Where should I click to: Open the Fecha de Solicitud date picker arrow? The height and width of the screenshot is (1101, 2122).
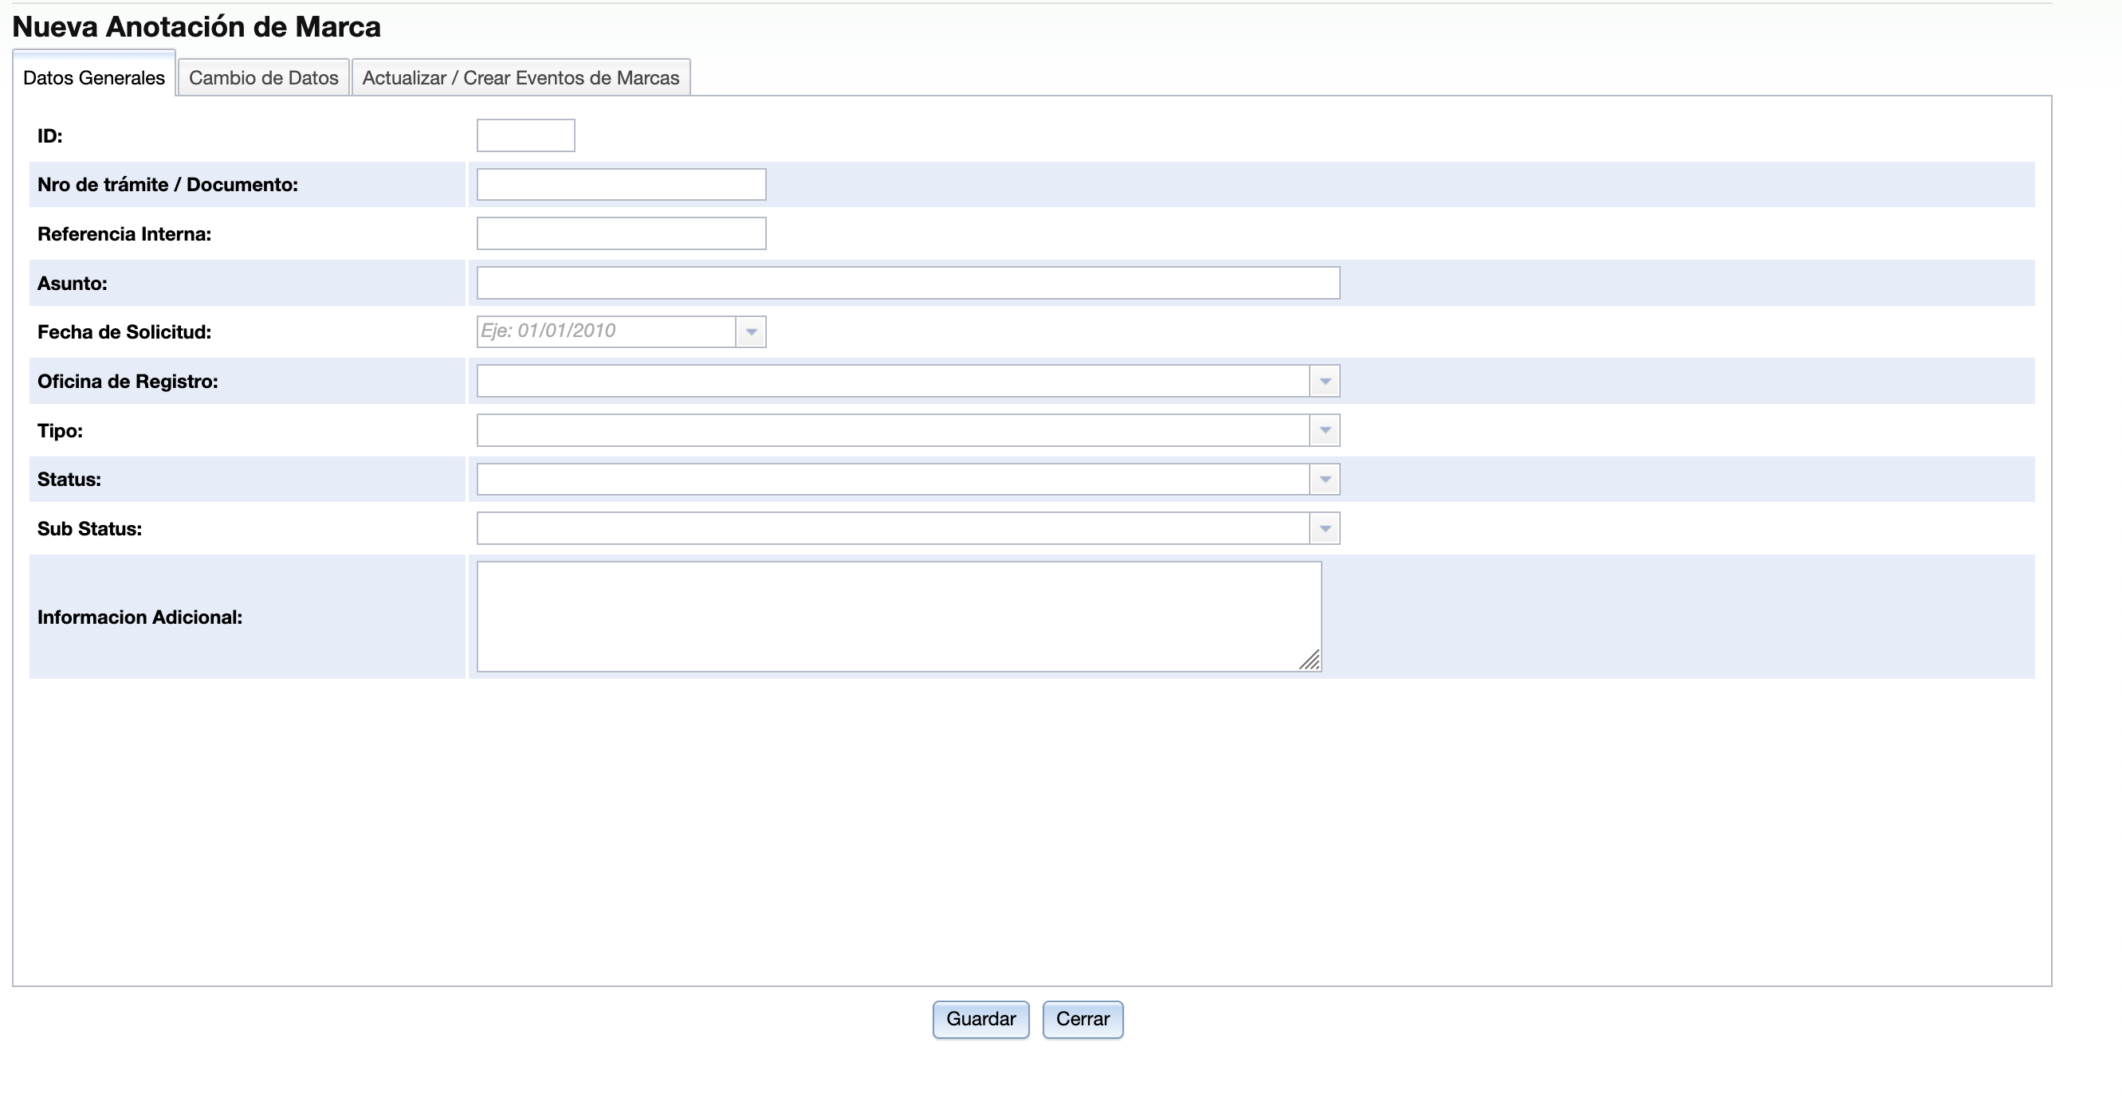pyautogui.click(x=750, y=332)
